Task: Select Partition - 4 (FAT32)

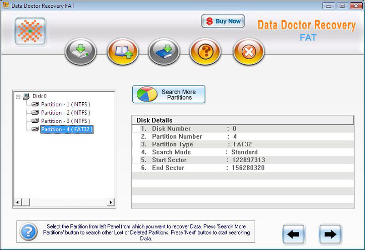Action: tap(67, 130)
